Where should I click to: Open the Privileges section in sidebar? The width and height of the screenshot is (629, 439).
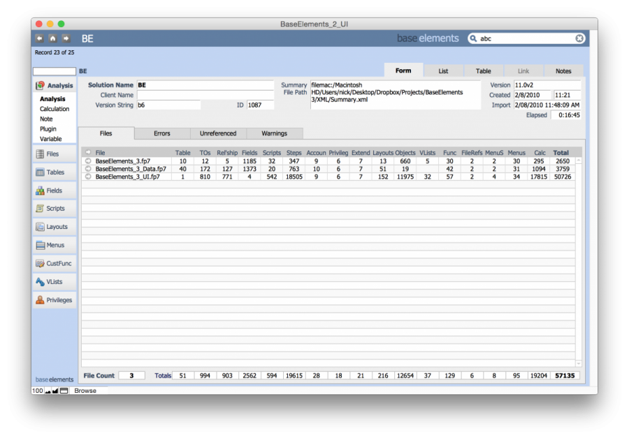point(54,300)
